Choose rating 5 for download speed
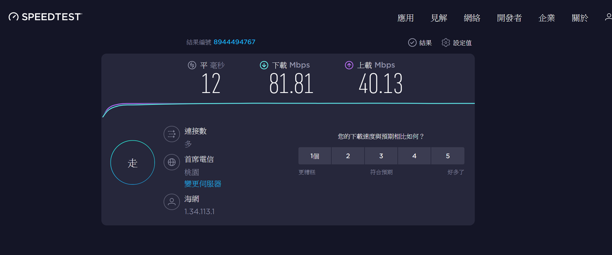The height and width of the screenshot is (255, 612). tap(448, 156)
